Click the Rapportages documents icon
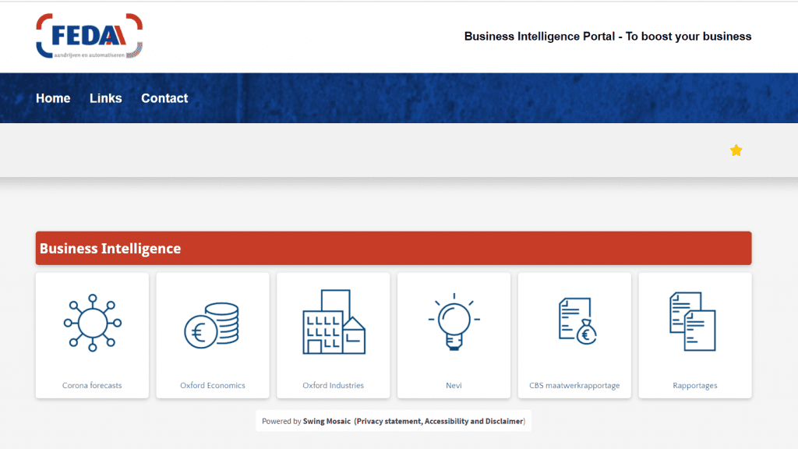 [694, 321]
